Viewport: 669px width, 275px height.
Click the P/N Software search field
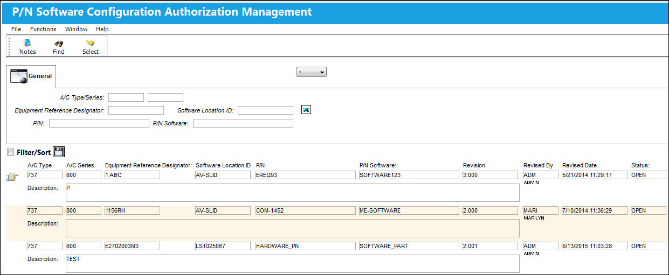[243, 123]
